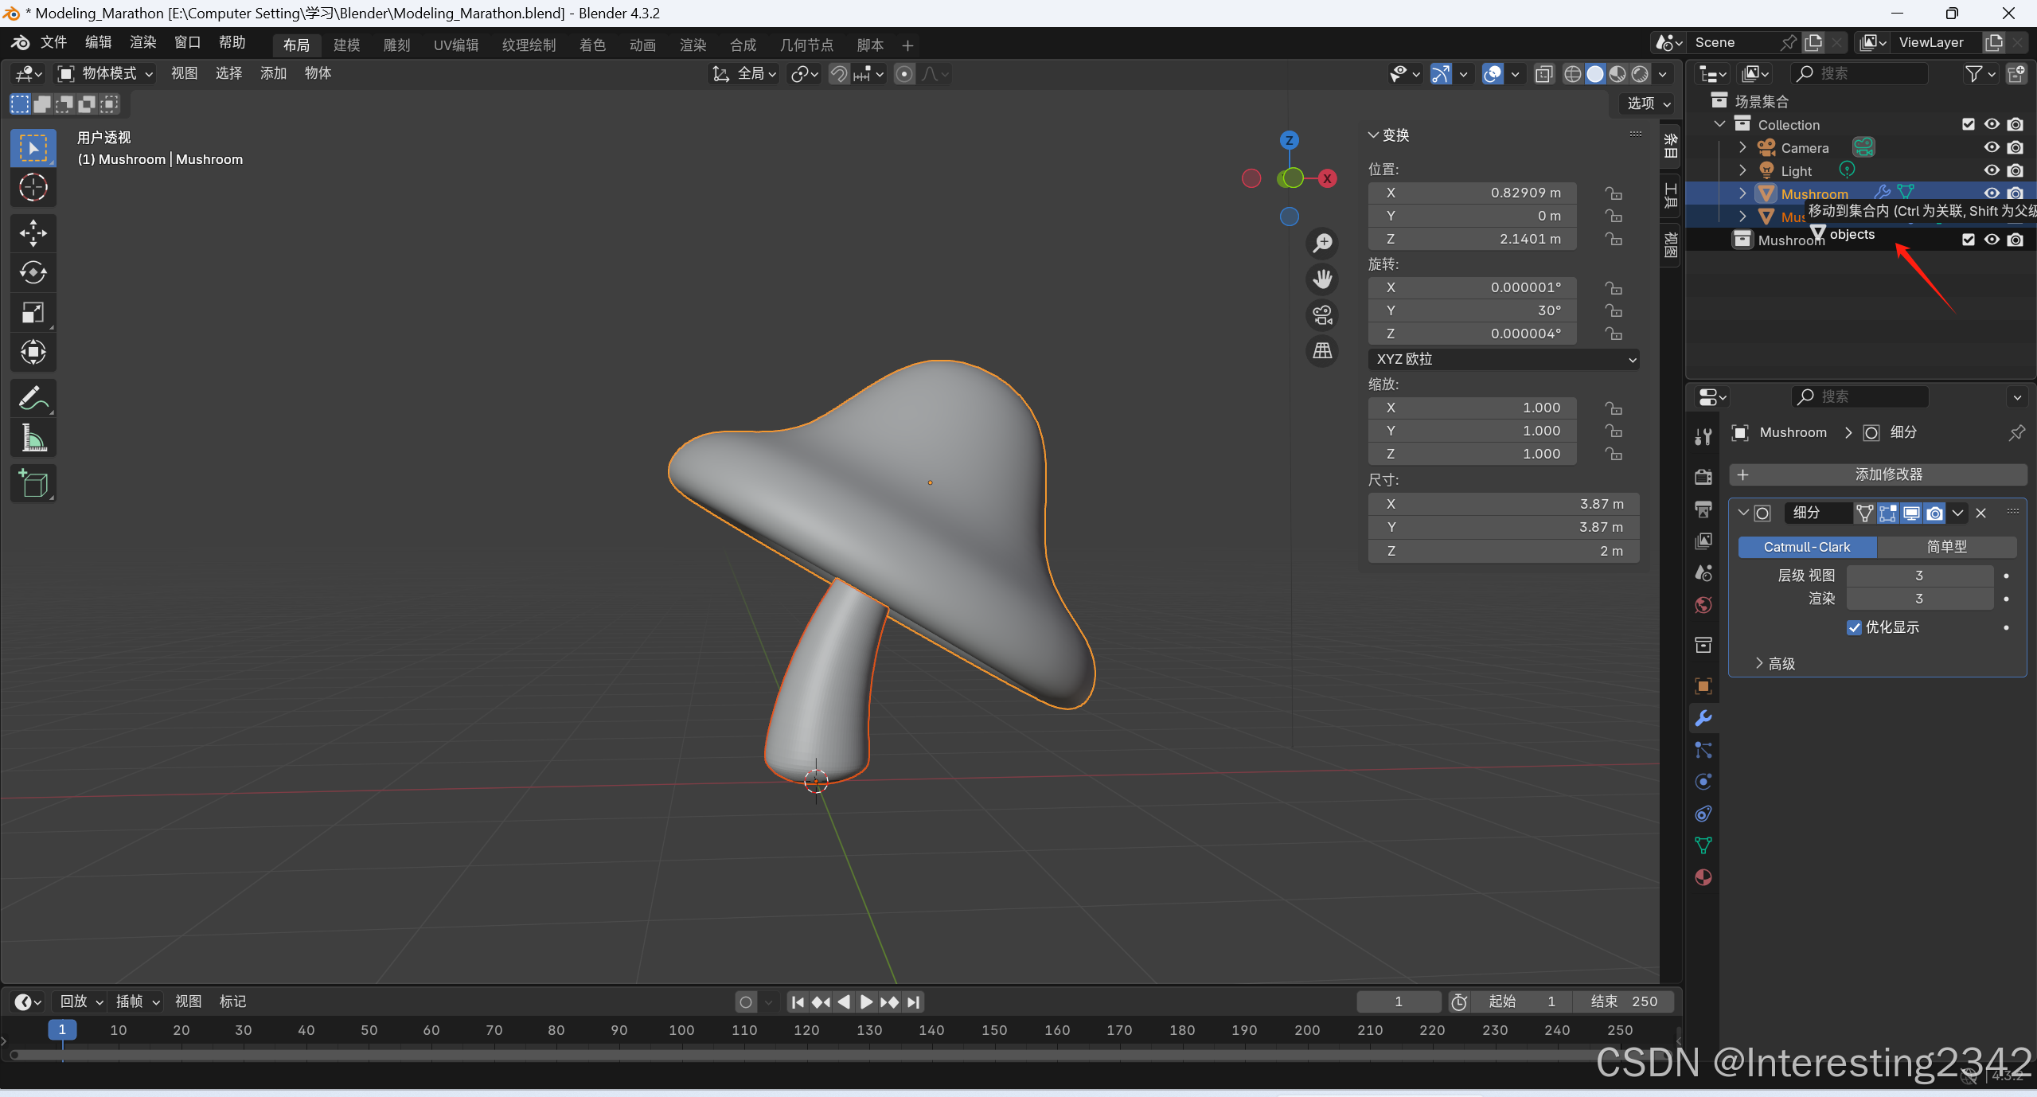Select the Rotate tool

click(33, 273)
